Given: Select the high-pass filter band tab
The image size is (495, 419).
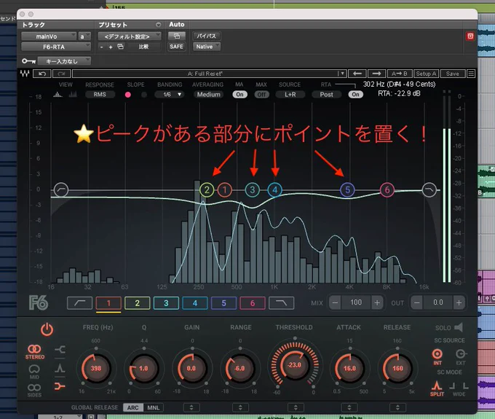Looking at the screenshot, I should point(79,303).
